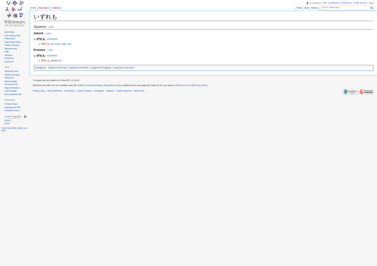This screenshot has height=266, width=377.
Task: Open the History tab
Action: click(314, 8)
